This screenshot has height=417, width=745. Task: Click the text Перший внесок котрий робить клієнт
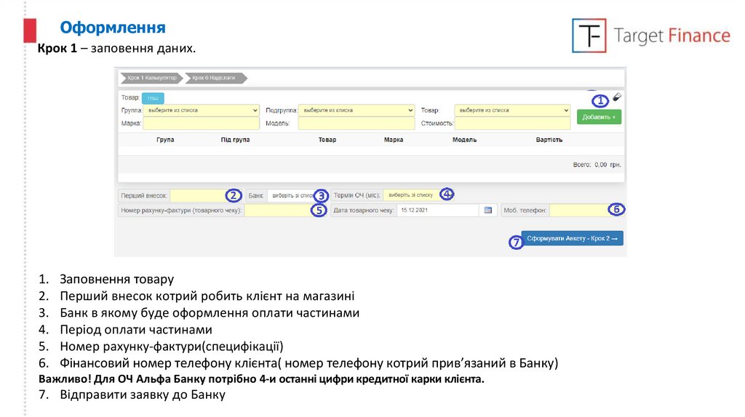click(x=207, y=296)
